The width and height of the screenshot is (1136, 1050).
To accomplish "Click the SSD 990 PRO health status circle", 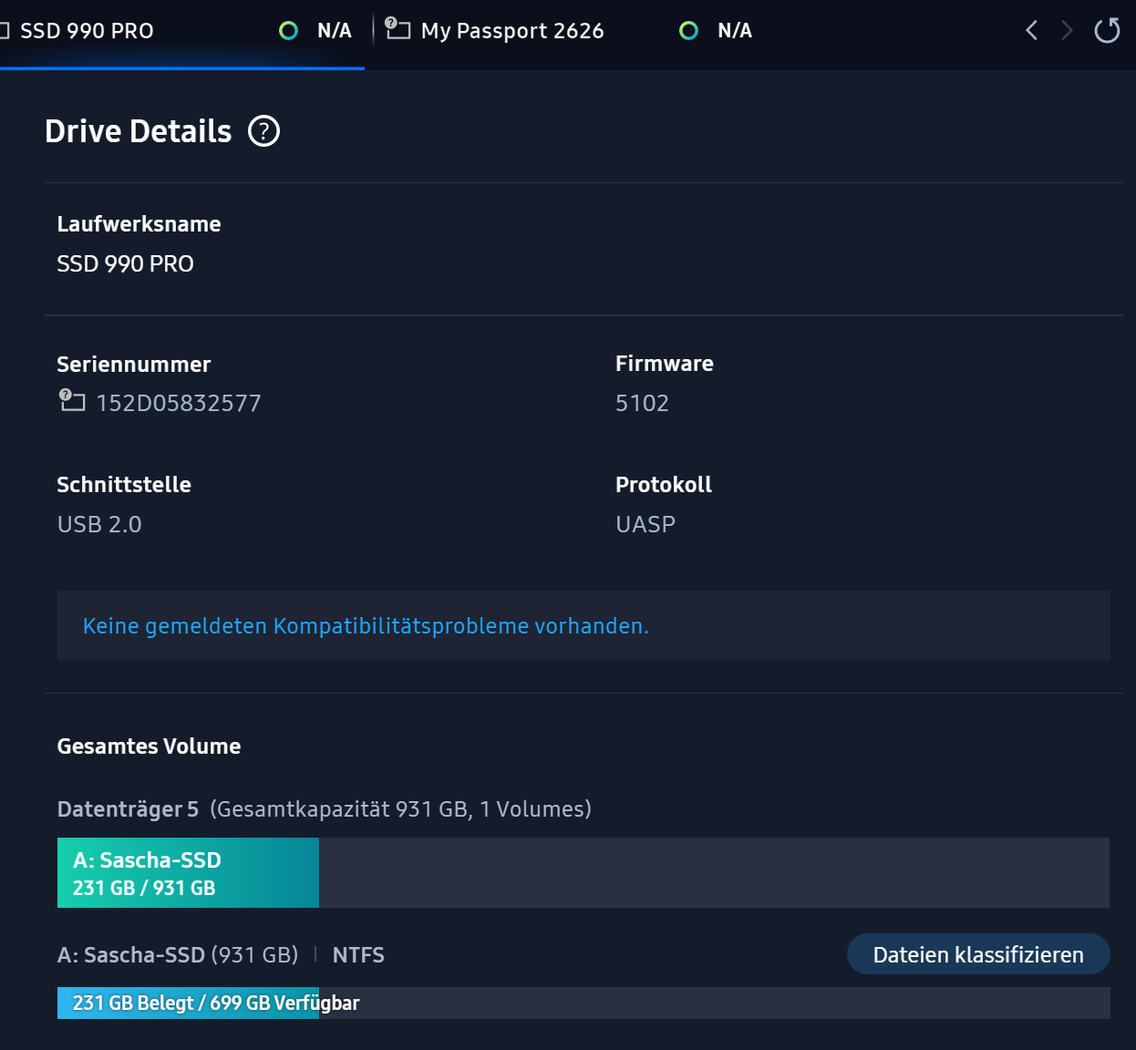I will click(x=288, y=31).
